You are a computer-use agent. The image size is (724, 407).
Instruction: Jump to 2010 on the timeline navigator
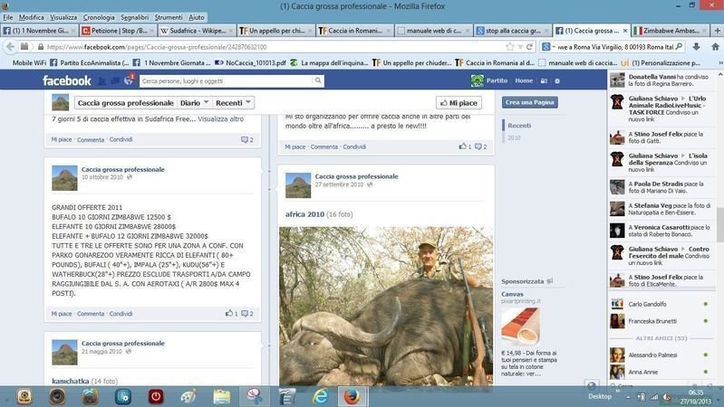coord(514,138)
